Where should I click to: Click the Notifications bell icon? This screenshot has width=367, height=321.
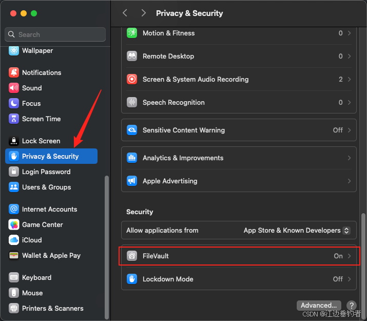tap(14, 72)
